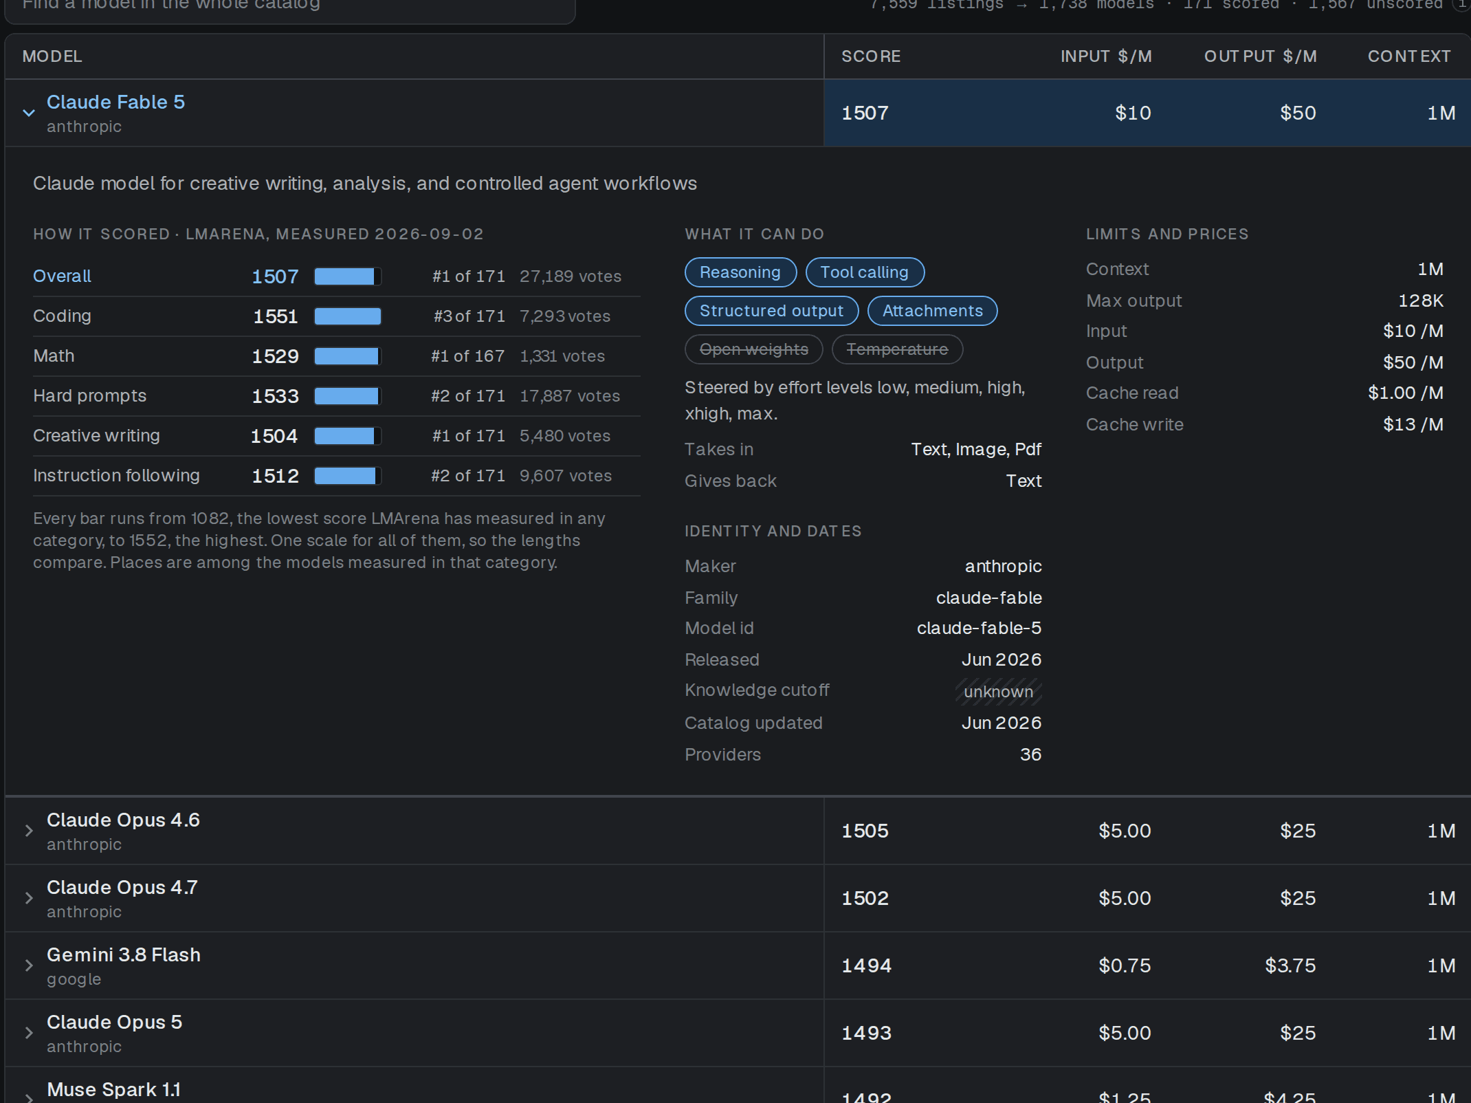Click the Claude Opus 4.6 score 1505
The image size is (1471, 1103).
tap(865, 831)
